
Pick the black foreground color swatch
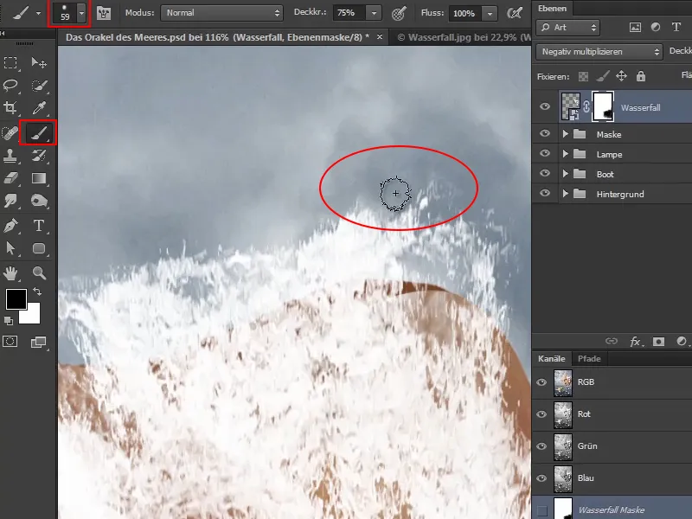[x=16, y=299]
